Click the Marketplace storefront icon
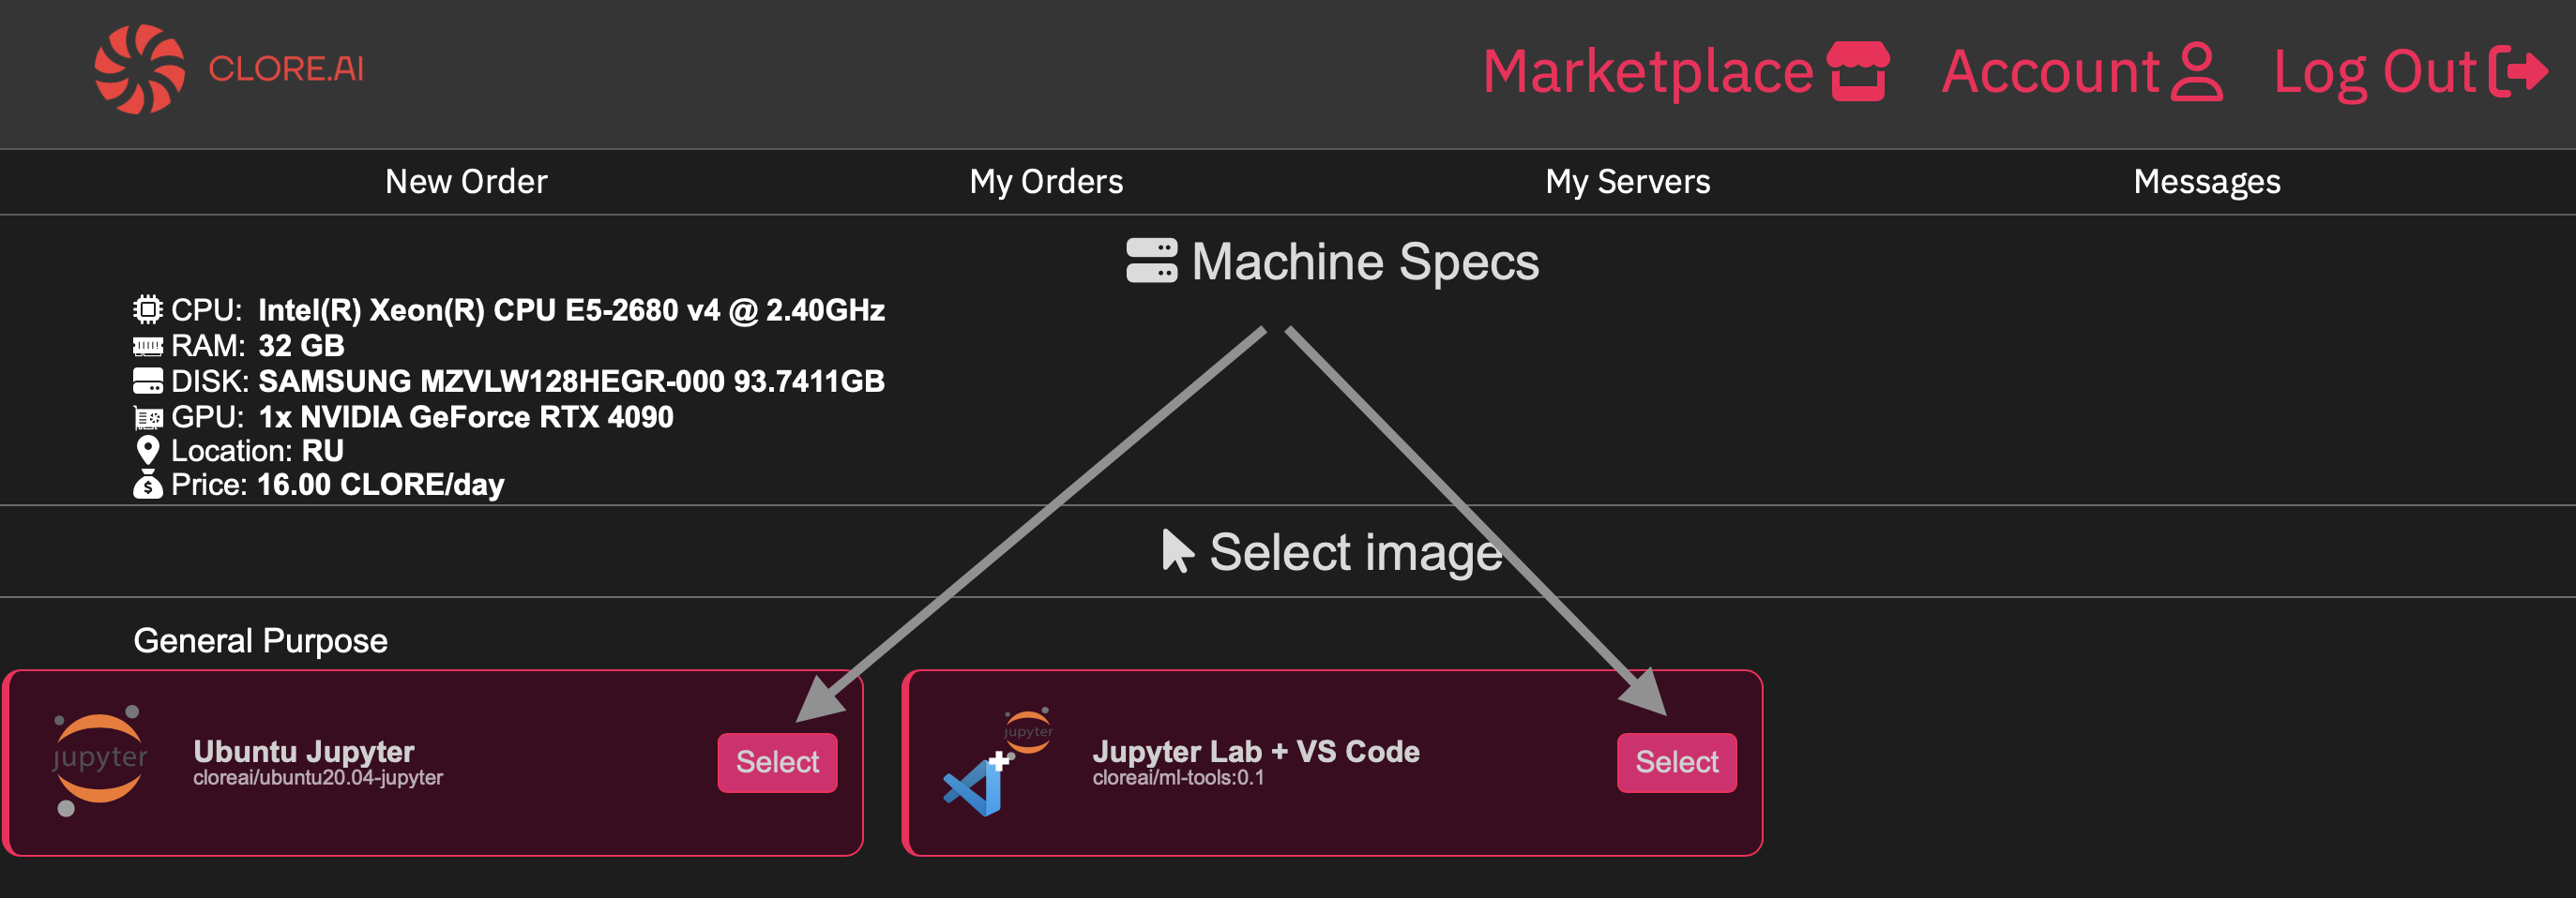The image size is (2576, 898). pos(1857,70)
